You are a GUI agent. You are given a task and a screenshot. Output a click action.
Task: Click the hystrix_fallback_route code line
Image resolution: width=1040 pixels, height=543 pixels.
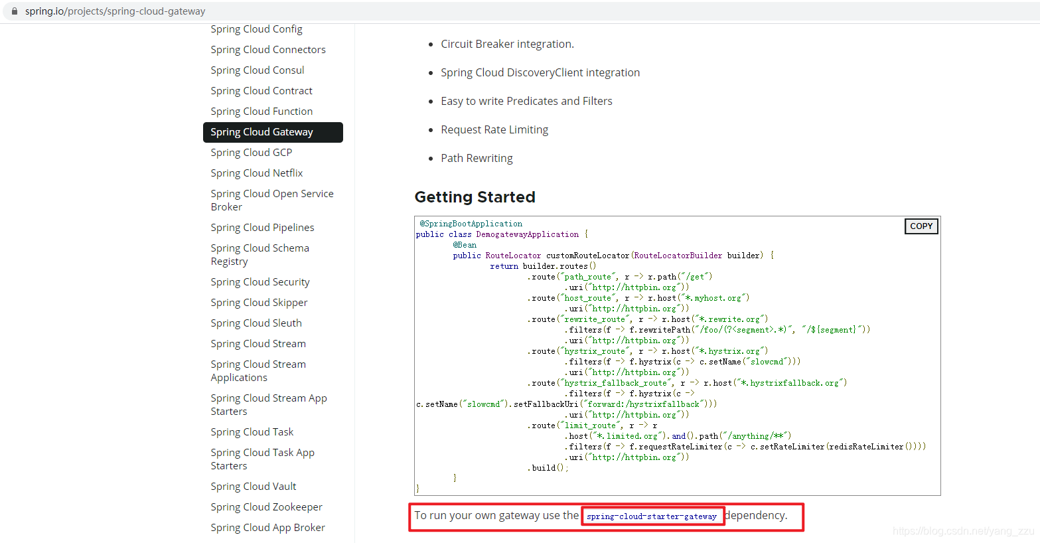[x=687, y=383]
